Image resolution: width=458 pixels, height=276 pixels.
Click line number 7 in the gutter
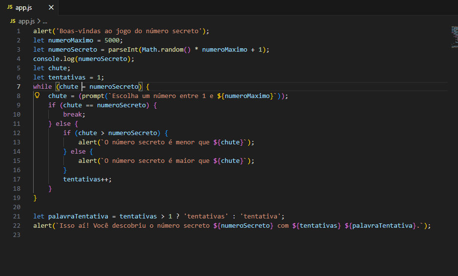tap(19, 86)
